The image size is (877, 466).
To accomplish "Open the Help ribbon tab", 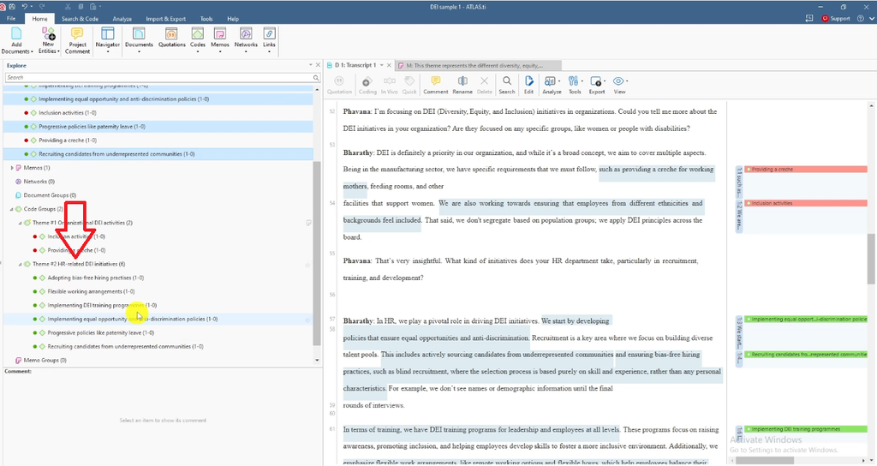I will point(233,19).
